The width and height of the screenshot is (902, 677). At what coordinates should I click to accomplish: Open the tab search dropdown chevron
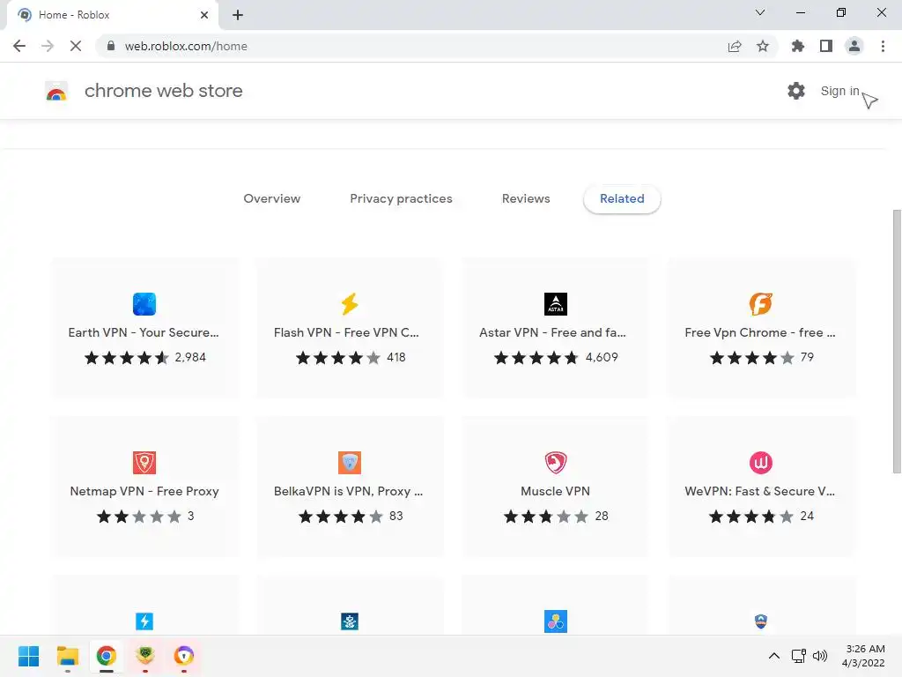tap(760, 12)
